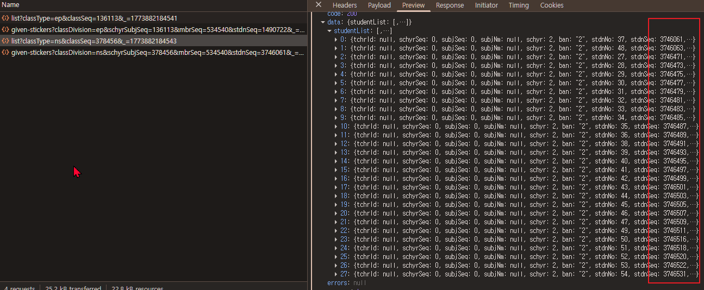Open the Initiator tab
The height and width of the screenshot is (290, 704).
(x=486, y=5)
